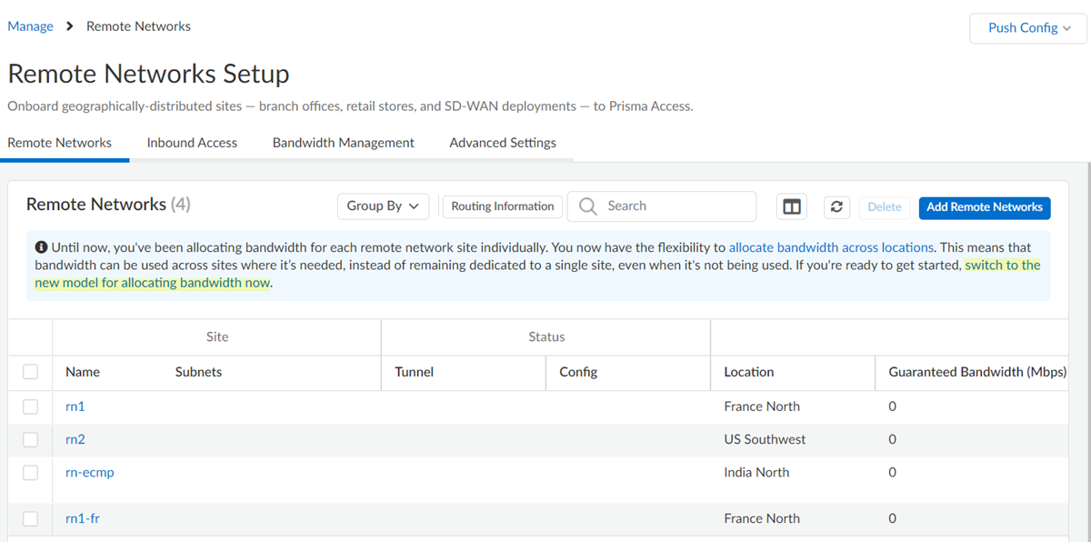Switch to the Inbound Access tab
This screenshot has width=1091, height=542.
tap(191, 143)
